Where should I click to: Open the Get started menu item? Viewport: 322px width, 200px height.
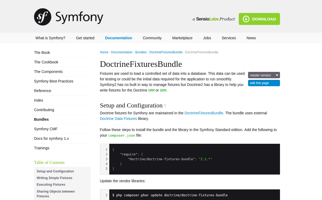point(85,38)
